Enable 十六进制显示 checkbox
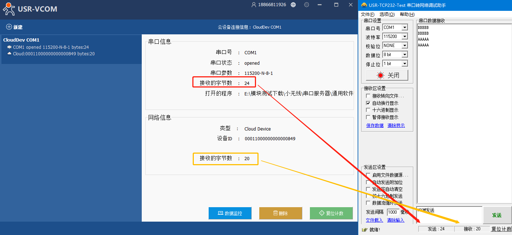The width and height of the screenshot is (512, 235). click(368, 110)
